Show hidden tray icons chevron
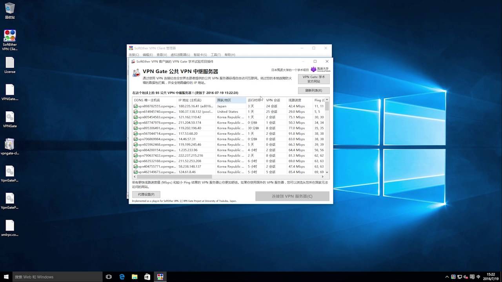Image resolution: width=502 pixels, height=282 pixels. tap(447, 277)
